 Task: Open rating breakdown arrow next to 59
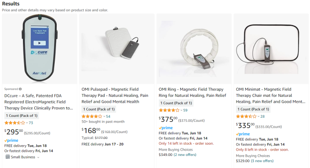click(181, 110)
